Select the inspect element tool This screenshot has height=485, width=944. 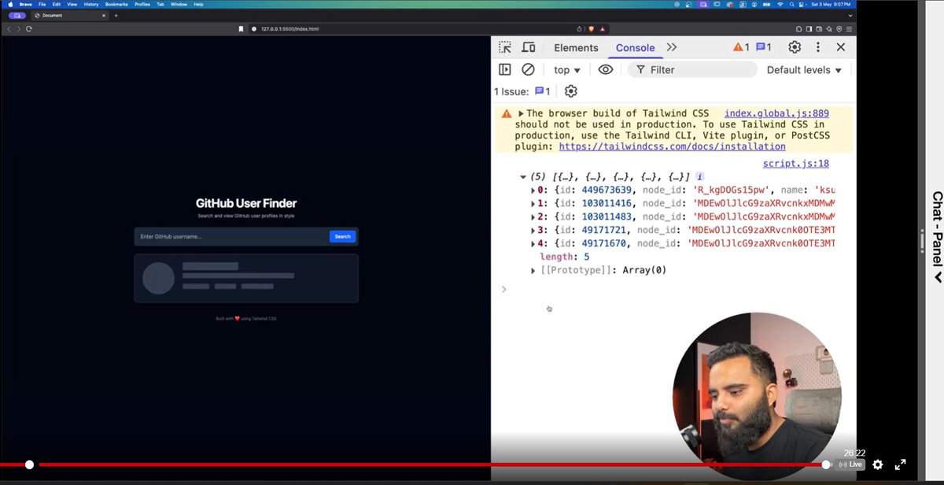[504, 47]
